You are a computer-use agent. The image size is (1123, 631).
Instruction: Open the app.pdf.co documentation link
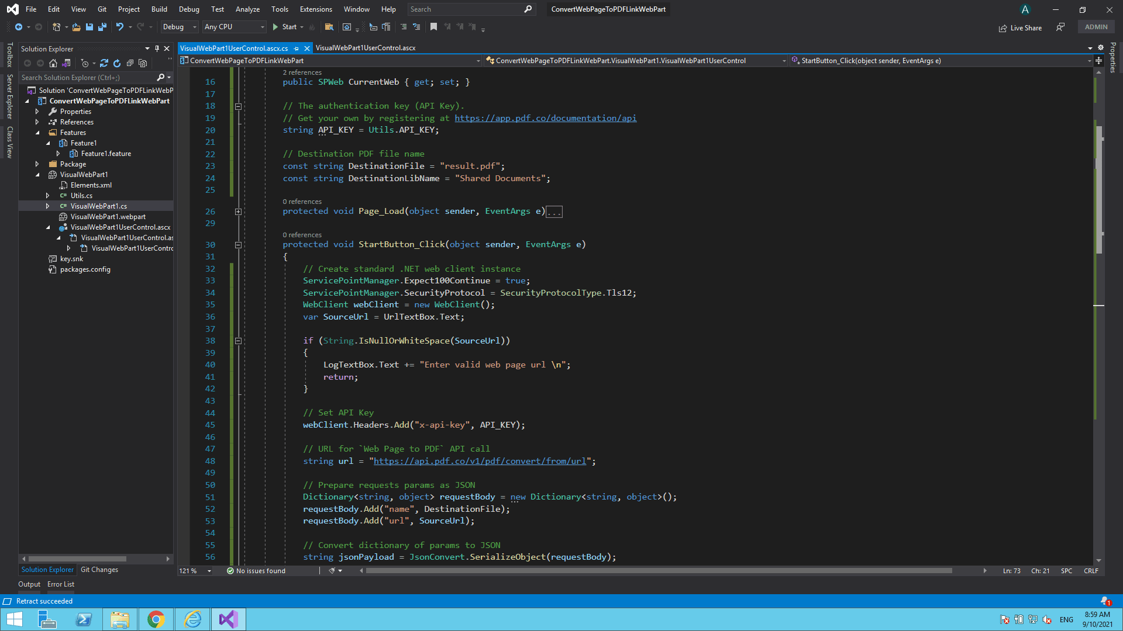coord(545,118)
